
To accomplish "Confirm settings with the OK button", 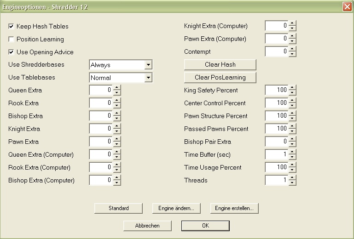I will tap(205, 226).
